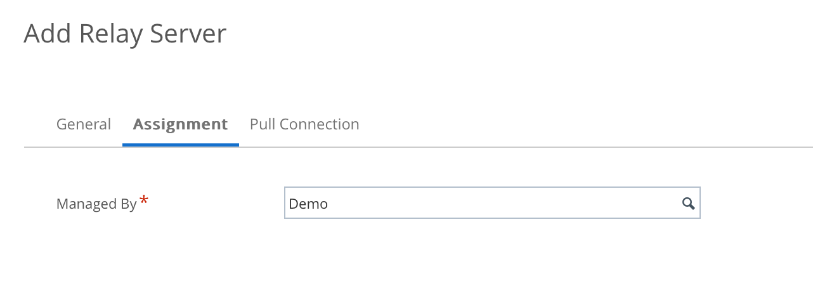
Task: Show Pull Connection settings
Action: coord(304,124)
